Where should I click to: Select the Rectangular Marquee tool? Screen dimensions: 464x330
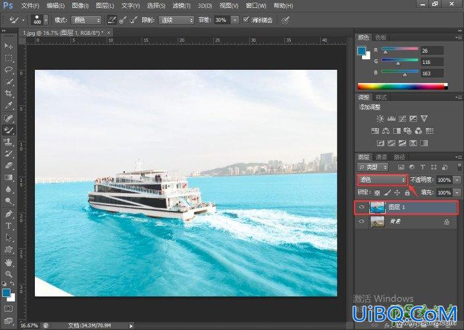[9, 58]
